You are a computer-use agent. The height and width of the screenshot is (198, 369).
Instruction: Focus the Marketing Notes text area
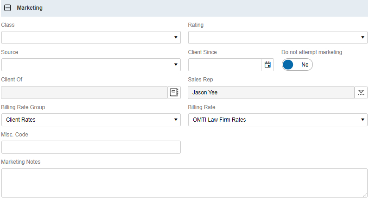184,183
